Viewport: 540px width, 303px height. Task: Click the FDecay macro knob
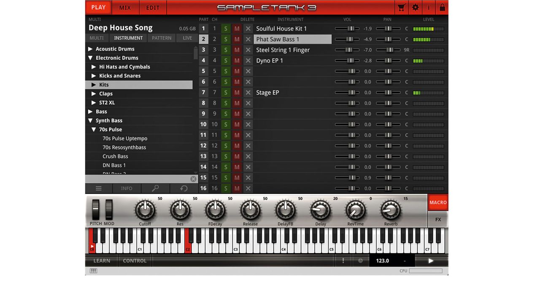(x=215, y=209)
